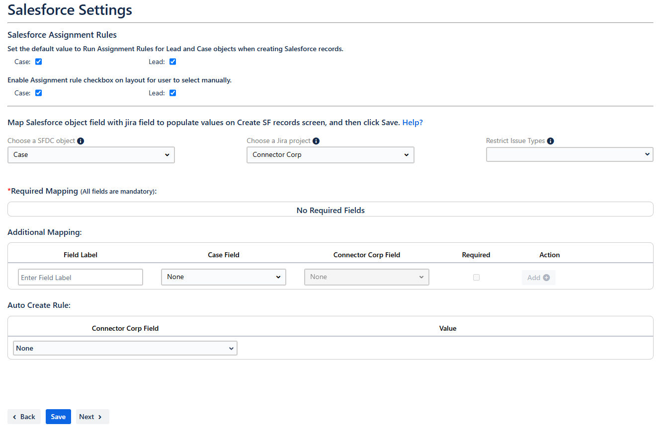Open the Case Field dropdown set to None
The image size is (665, 434).
click(224, 277)
